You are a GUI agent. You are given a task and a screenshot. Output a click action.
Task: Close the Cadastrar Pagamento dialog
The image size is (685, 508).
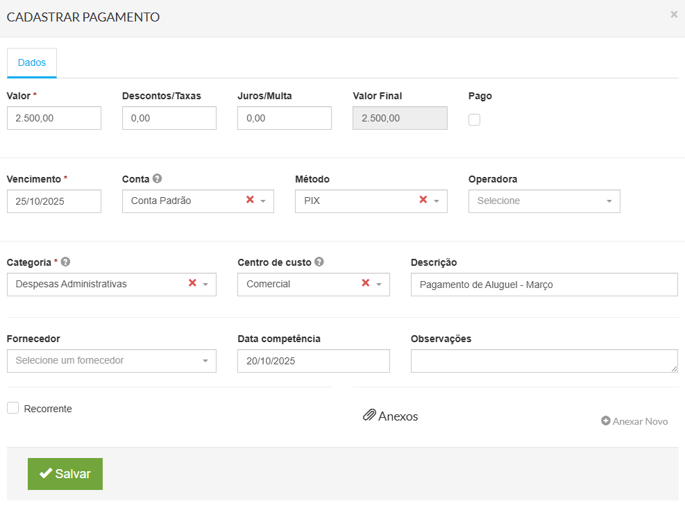tap(673, 14)
